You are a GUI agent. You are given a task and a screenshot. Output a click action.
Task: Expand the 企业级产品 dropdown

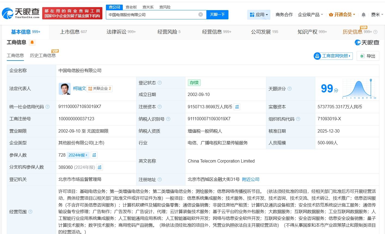[x=310, y=15]
